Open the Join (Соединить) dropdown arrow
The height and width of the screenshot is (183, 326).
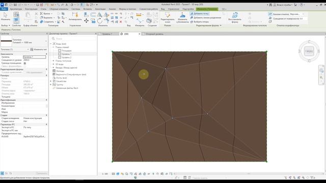pyautogui.click(x=56, y=21)
